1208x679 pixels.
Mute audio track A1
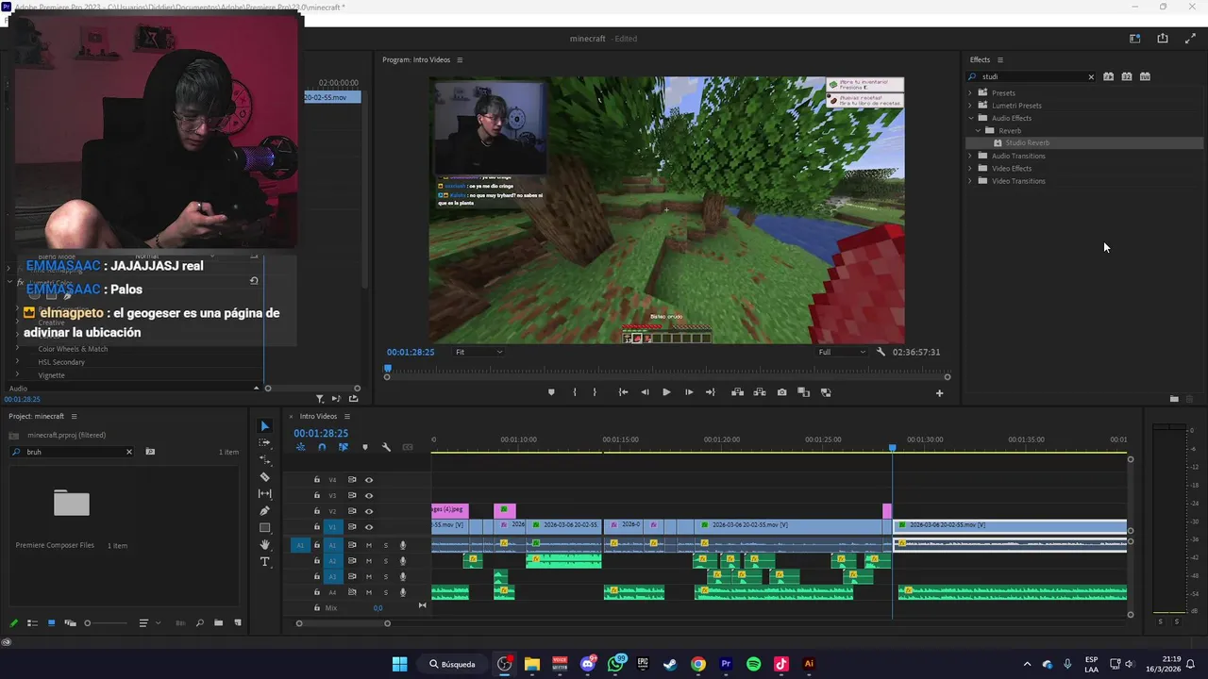[369, 545]
